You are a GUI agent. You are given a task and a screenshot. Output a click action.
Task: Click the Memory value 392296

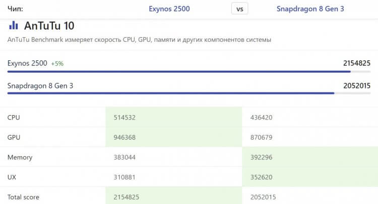coord(261,157)
